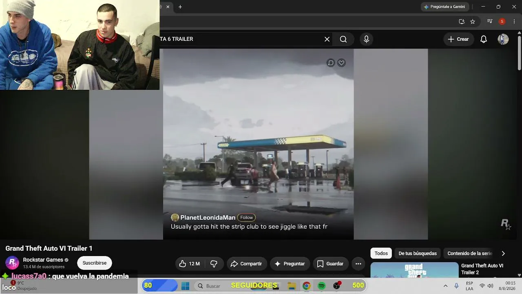Viewport: 522px width, 294px height.
Task: Dislike the Grand Theft Auto VI trailer
Action: point(214,264)
